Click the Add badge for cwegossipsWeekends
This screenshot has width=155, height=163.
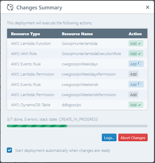coord(136,84)
